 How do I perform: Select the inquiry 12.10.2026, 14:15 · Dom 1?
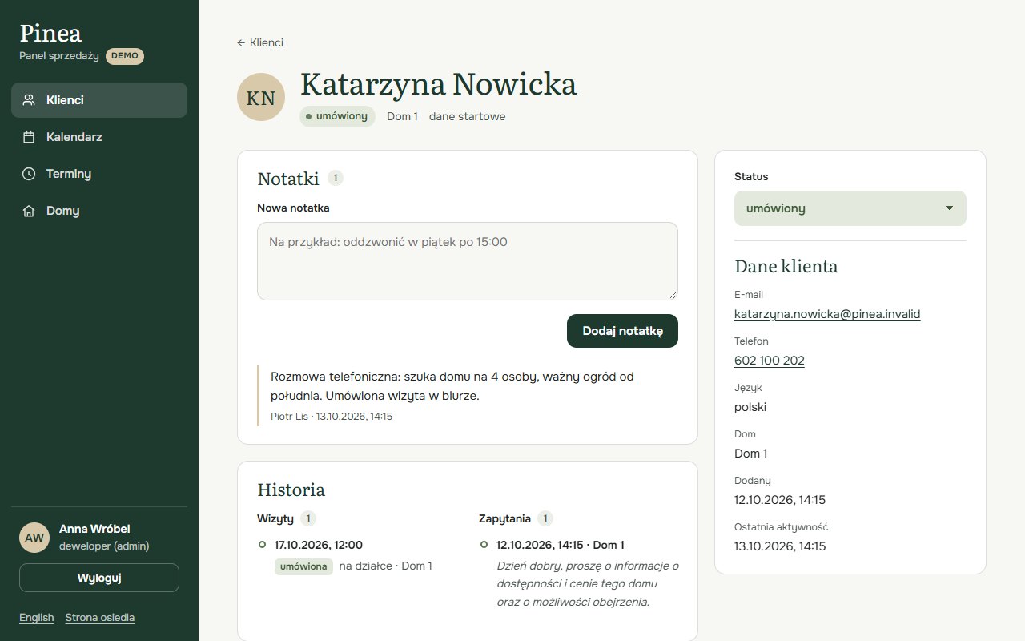[x=561, y=545]
